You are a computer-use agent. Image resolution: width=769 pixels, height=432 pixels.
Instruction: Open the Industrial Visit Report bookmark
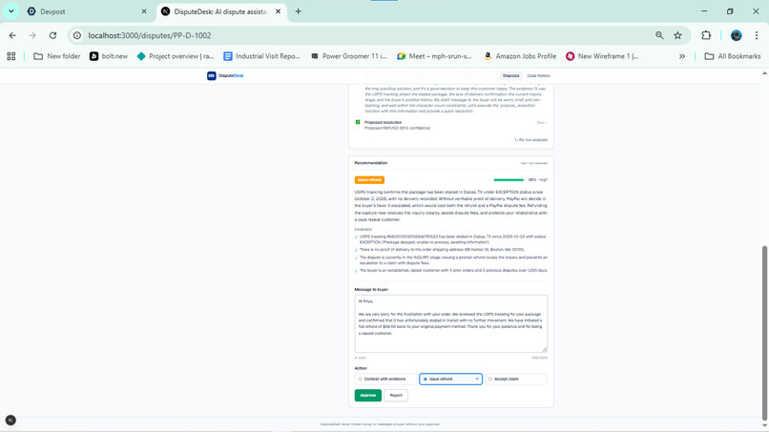pyautogui.click(x=261, y=56)
